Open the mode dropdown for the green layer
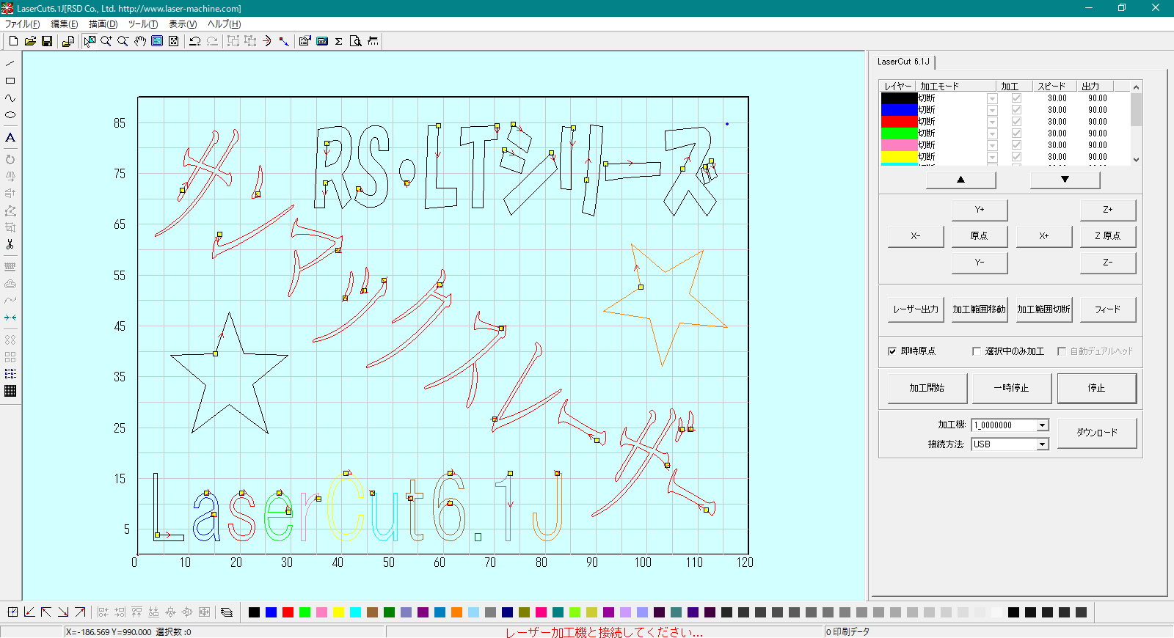This screenshot has width=1174, height=638. pyautogui.click(x=992, y=133)
